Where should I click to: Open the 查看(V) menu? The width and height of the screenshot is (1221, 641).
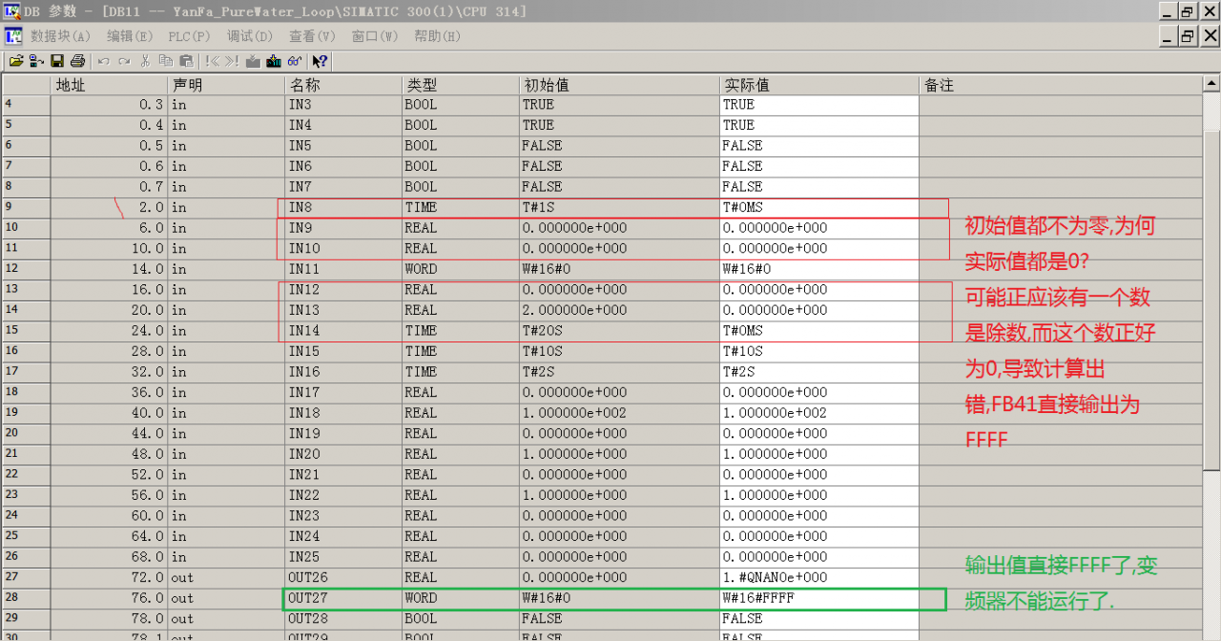click(312, 36)
